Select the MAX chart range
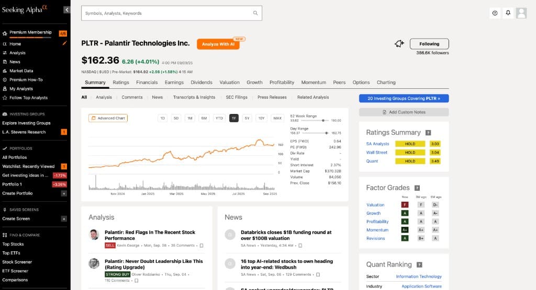 tap(277, 118)
